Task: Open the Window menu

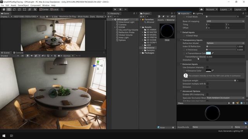Action: 46,5
